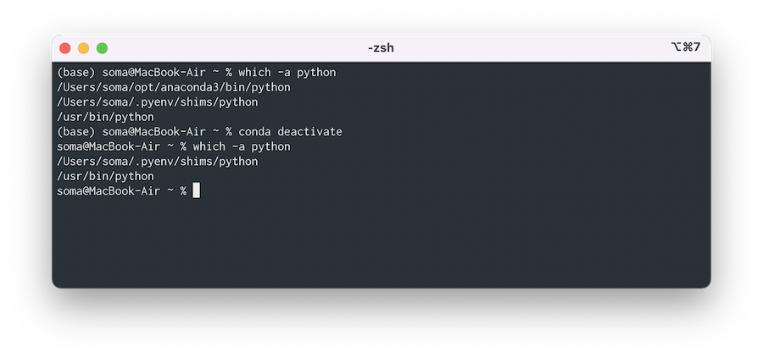Viewport: 763px width, 357px height.
Task: Click the first /Users/soma/.pyenv/shims/python line
Action: [x=158, y=102]
